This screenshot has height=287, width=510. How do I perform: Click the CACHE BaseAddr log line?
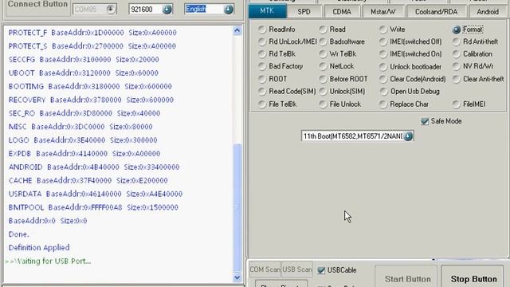pos(88,181)
